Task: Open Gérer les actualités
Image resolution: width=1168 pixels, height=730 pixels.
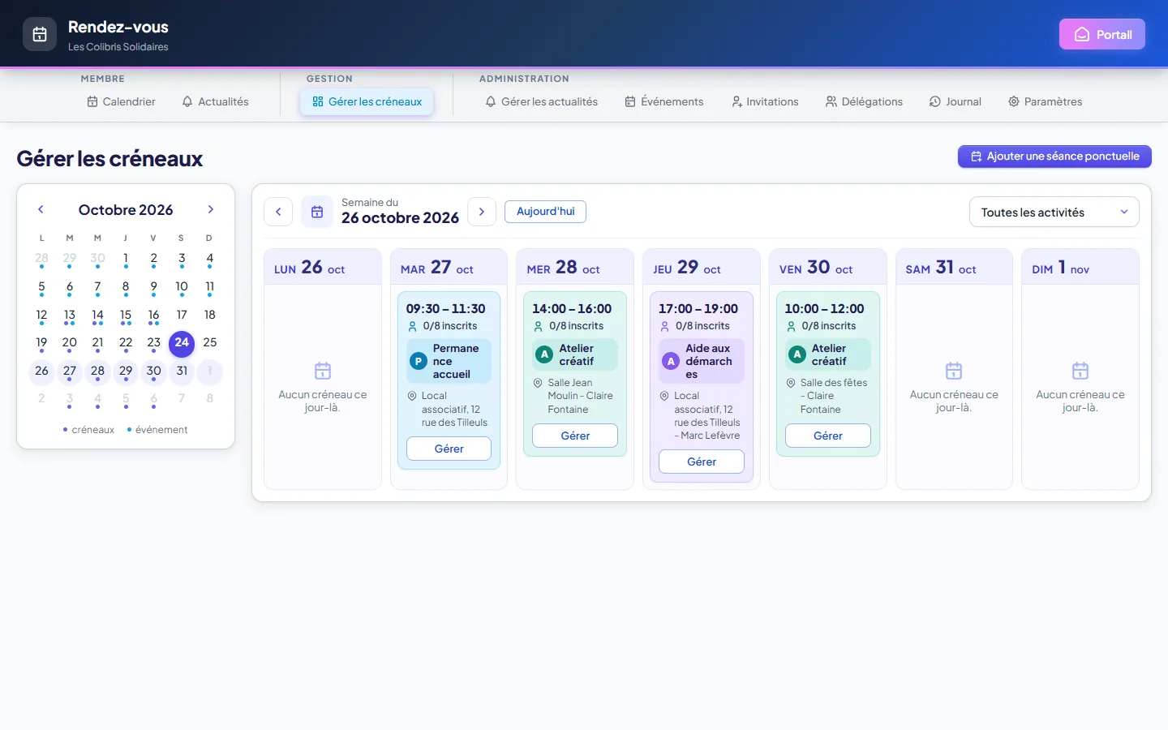Action: (x=541, y=101)
